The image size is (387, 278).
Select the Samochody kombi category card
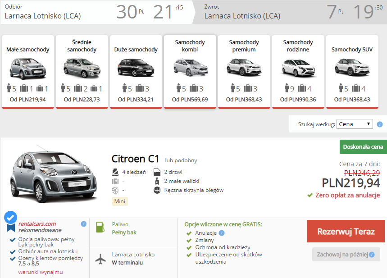click(x=190, y=72)
